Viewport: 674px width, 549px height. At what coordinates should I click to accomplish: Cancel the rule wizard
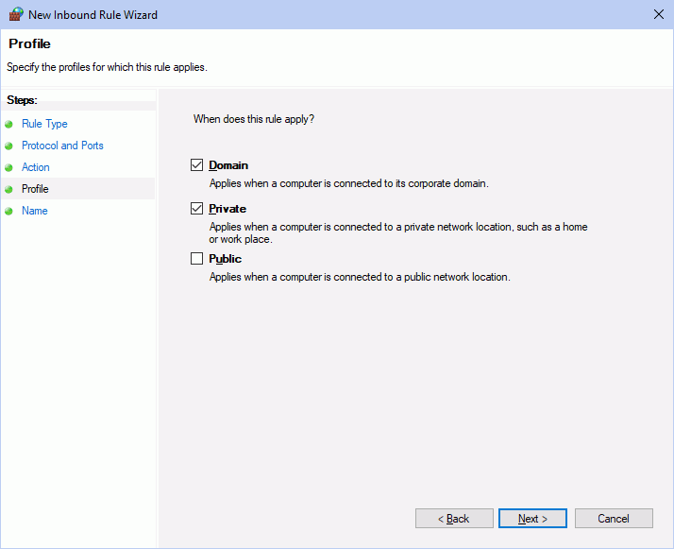click(614, 519)
